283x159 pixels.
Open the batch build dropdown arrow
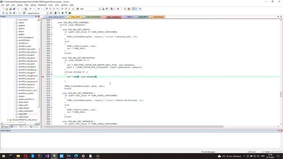(x=16, y=13)
